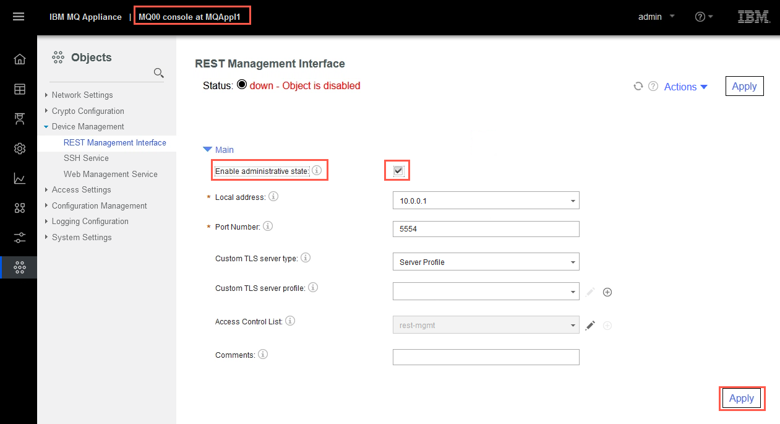
Task: Click the sidebar icon below the table icon
Action: (20, 119)
